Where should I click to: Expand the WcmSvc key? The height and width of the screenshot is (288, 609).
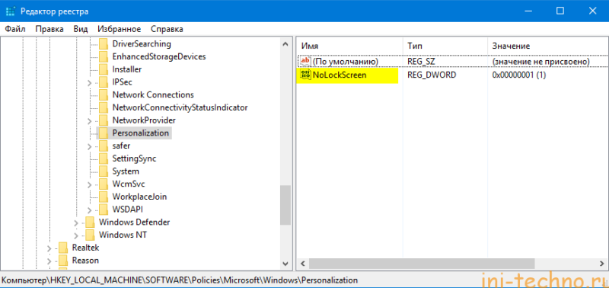tap(89, 184)
